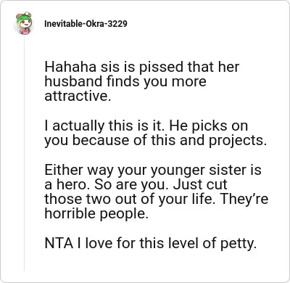Select the "Hahaha sis is pissed" line

coord(142,67)
